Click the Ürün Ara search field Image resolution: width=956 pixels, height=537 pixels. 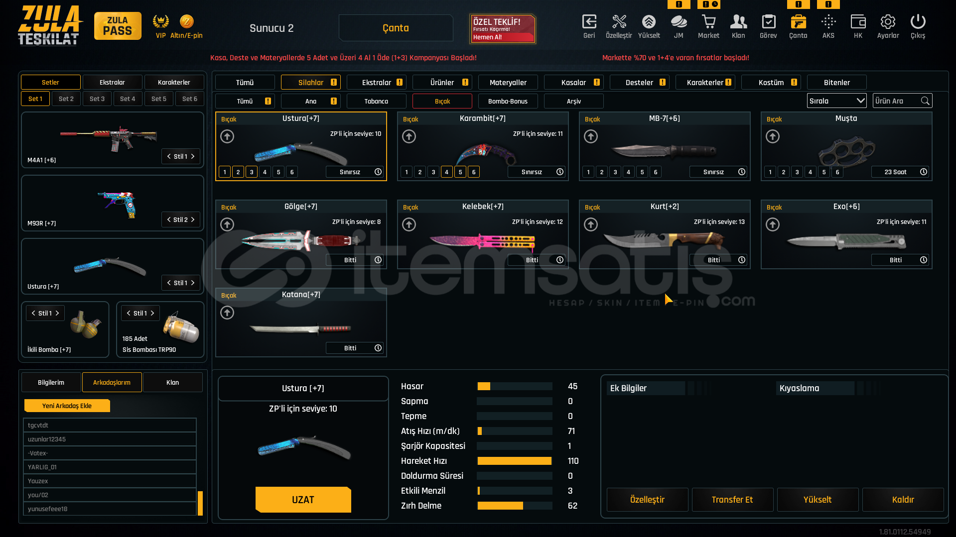coord(902,101)
